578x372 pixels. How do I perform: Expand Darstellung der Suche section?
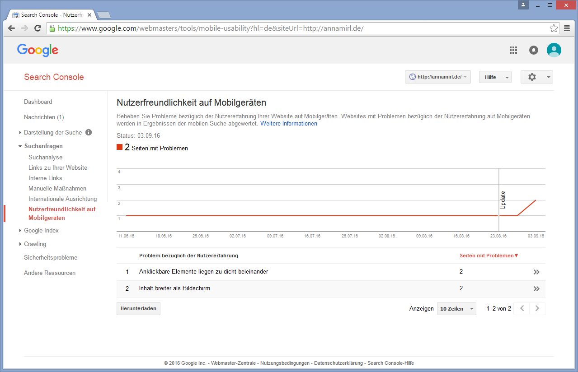tap(20, 132)
